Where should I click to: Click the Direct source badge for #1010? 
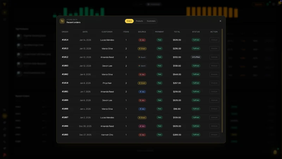142,83
